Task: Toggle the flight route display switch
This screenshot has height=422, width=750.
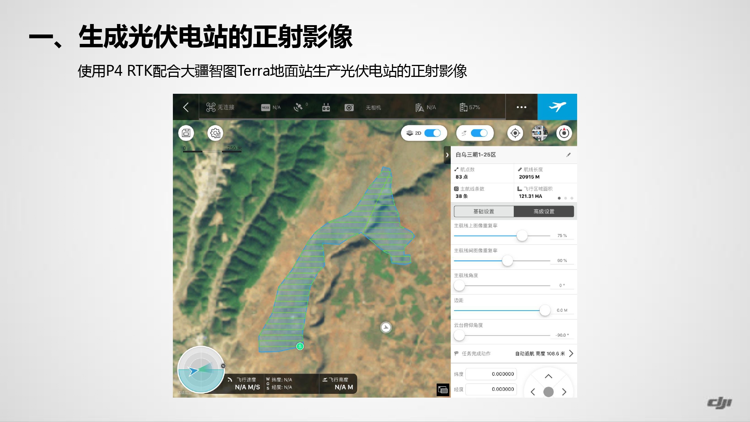Action: pyautogui.click(x=479, y=133)
